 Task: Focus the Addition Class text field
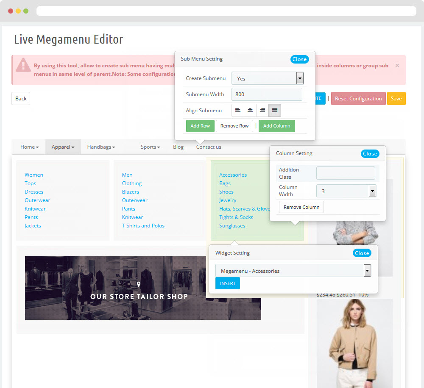tap(346, 173)
